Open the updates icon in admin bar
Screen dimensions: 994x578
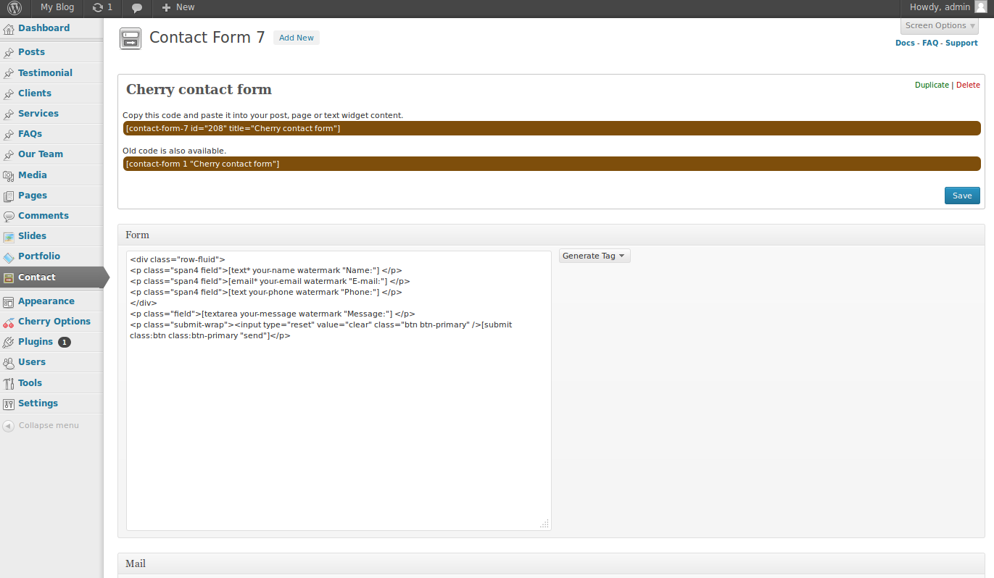tap(98, 8)
